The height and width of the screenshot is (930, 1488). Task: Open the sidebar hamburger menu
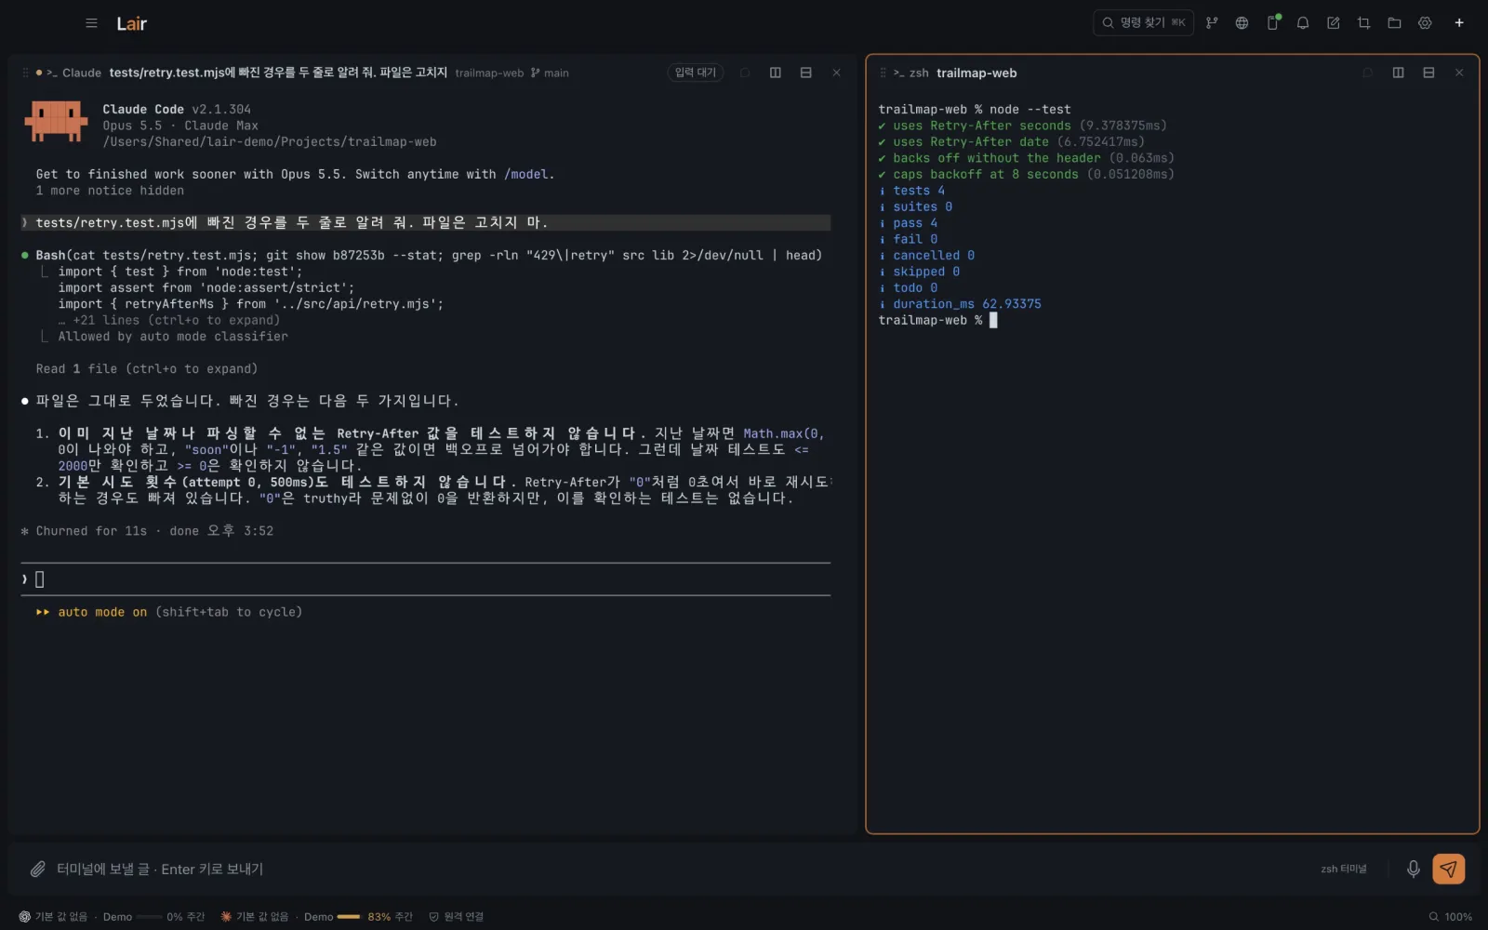[x=91, y=23]
